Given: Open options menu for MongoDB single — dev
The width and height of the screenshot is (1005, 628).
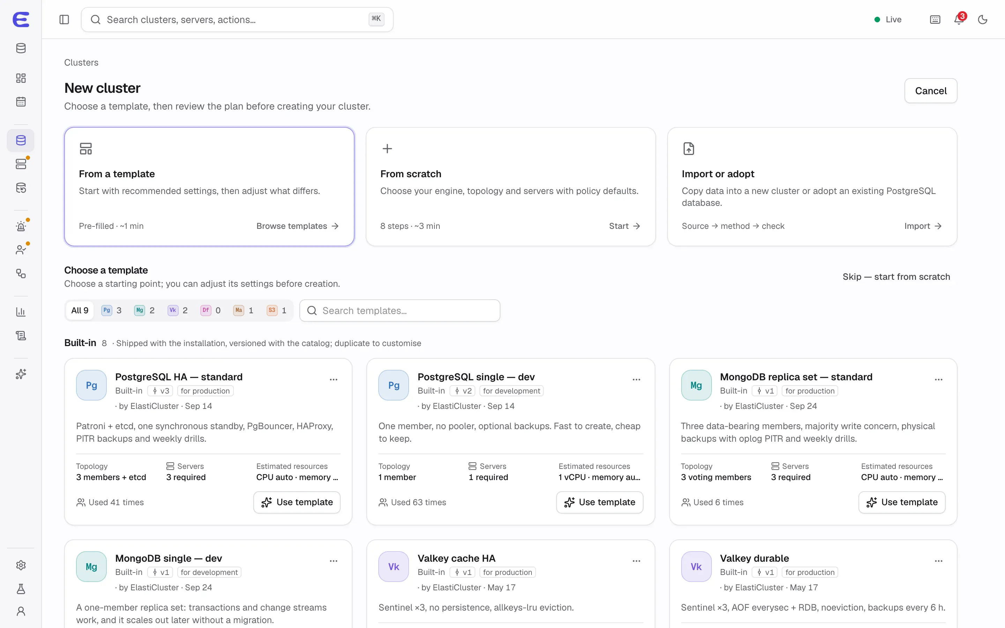Looking at the screenshot, I should [x=334, y=561].
